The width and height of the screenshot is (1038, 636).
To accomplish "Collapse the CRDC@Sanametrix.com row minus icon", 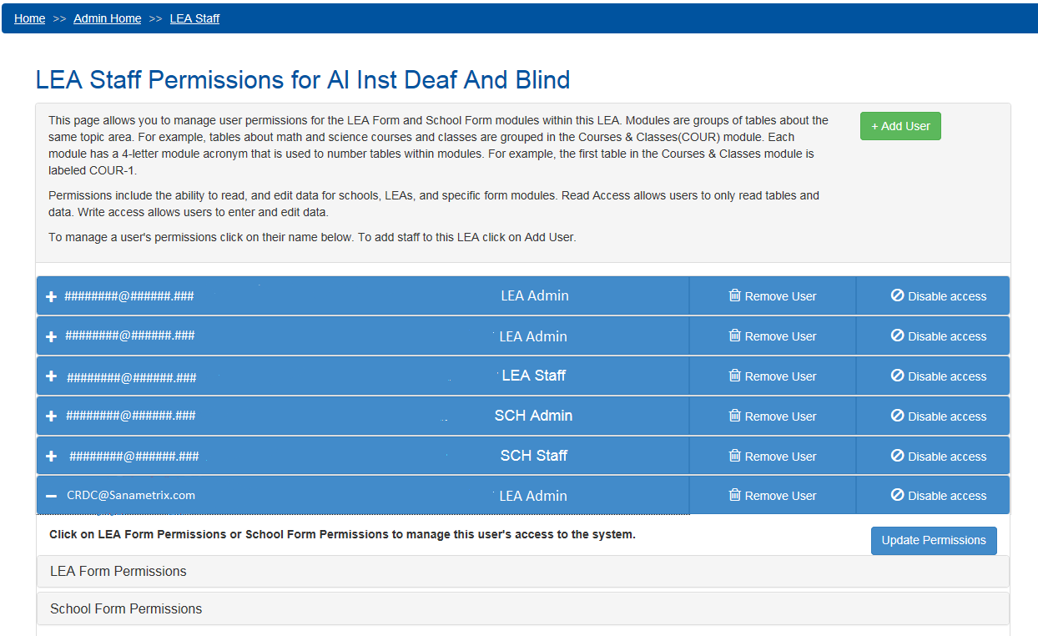I will [x=52, y=496].
